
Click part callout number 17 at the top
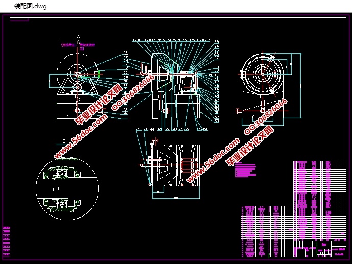pyautogui.click(x=134, y=40)
